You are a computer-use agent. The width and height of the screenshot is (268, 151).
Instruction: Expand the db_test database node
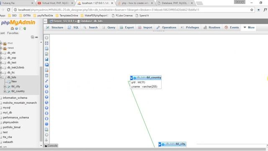(x=1, y=63)
